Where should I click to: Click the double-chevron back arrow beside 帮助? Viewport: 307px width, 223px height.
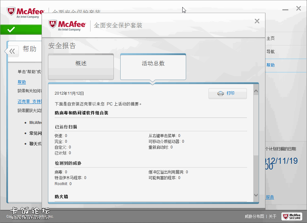click(12, 51)
